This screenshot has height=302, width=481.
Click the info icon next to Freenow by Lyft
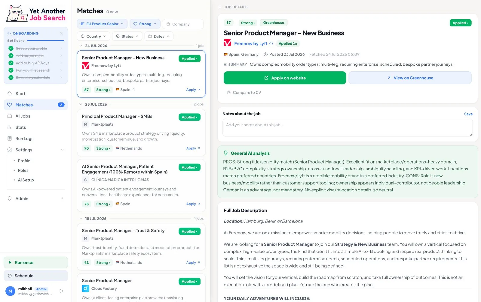[271, 43]
